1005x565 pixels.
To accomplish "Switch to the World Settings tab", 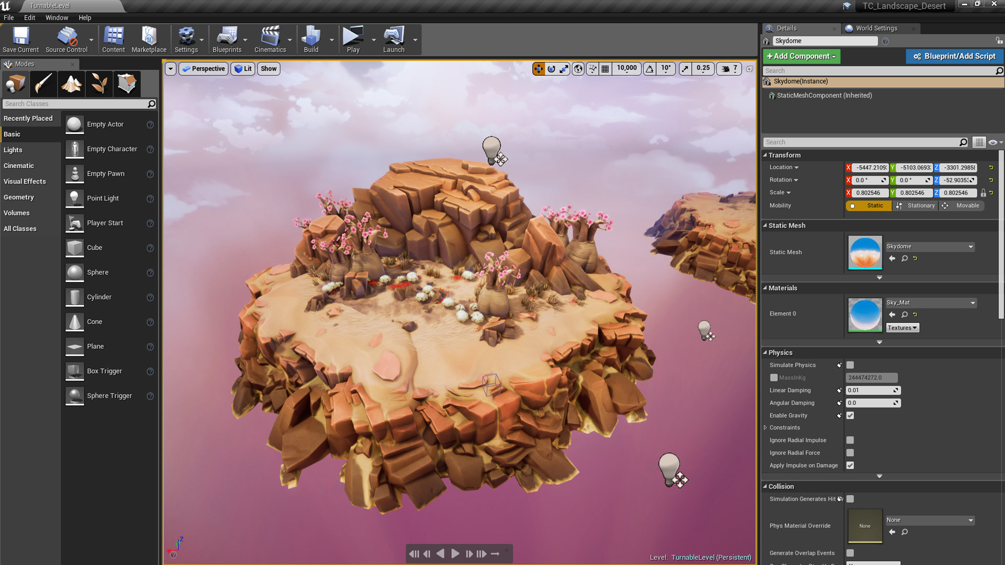I will pos(877,28).
